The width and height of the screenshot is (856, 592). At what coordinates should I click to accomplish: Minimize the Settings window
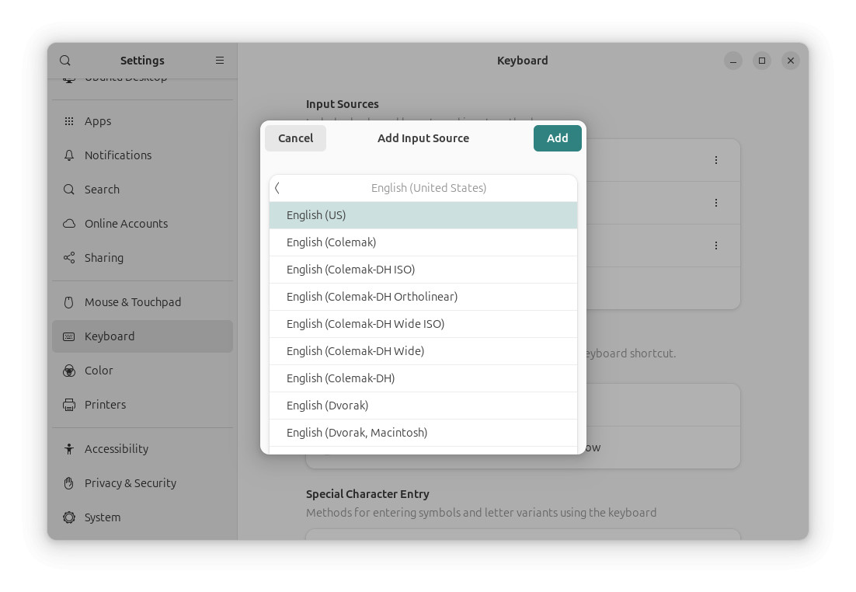point(733,61)
